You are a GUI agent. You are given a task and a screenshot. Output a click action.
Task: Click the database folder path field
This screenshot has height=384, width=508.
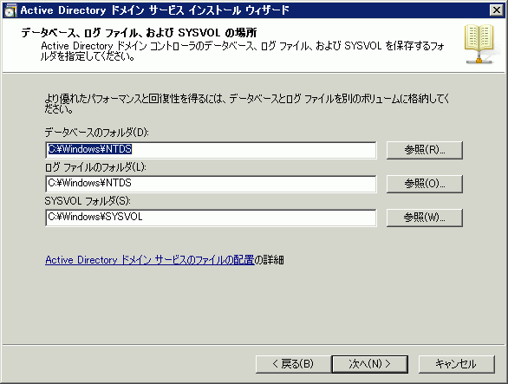pos(211,150)
